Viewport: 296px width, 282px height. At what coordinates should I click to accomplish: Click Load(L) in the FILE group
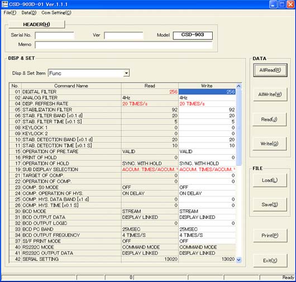coord(270,180)
